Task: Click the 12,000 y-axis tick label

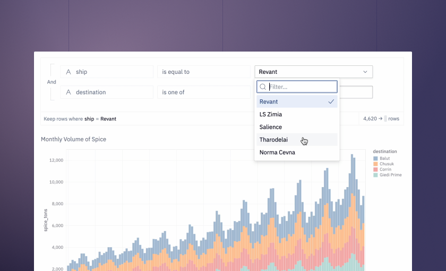Action: [x=56, y=160]
